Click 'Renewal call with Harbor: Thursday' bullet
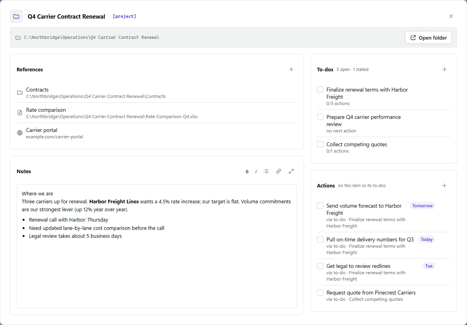The image size is (467, 325). pos(68,220)
